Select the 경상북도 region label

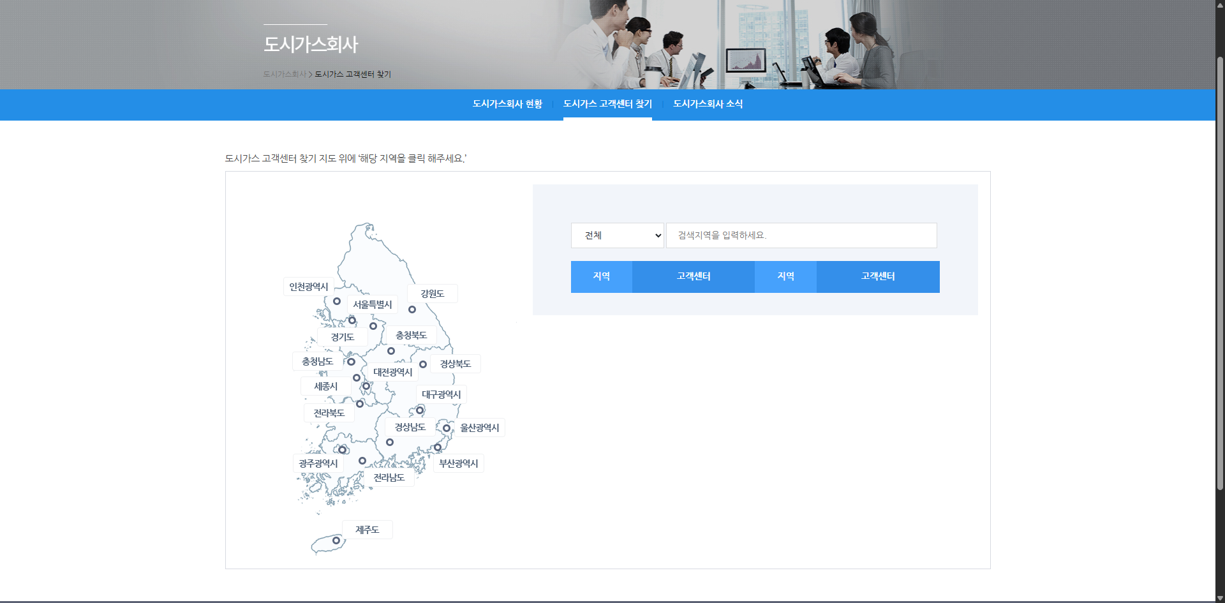pyautogui.click(x=456, y=364)
